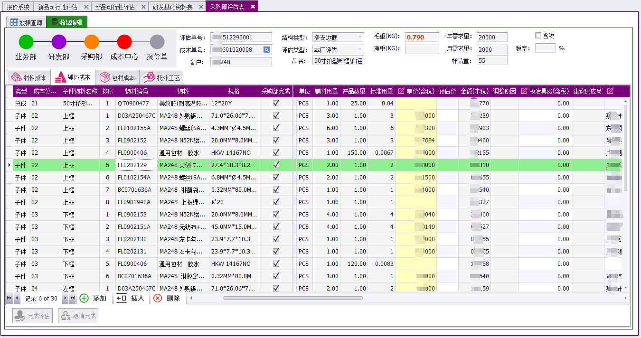This screenshot has height=338, width=641.
Task: Toggle 采购部完成 checkbox for FL0901940A row
Action: (276, 202)
